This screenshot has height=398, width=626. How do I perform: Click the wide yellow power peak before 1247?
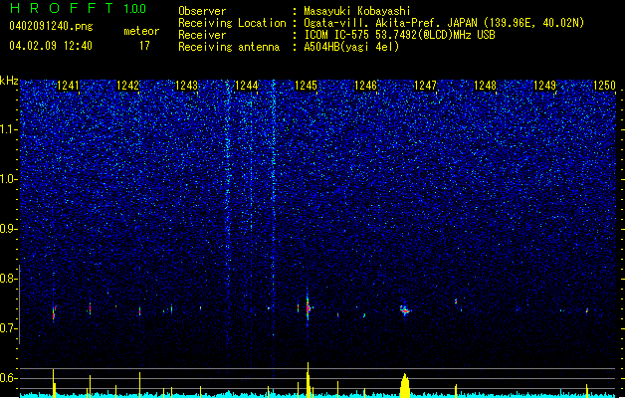(x=405, y=386)
